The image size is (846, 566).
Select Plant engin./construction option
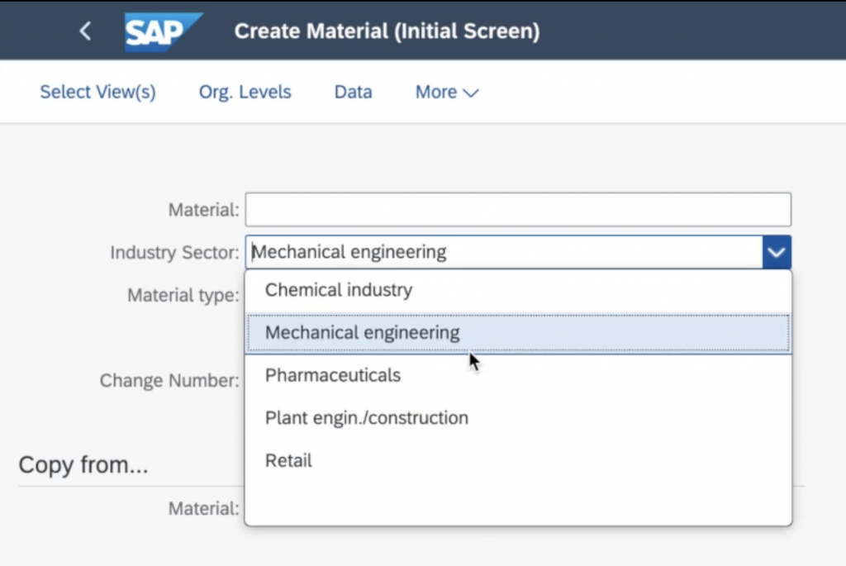(x=366, y=418)
